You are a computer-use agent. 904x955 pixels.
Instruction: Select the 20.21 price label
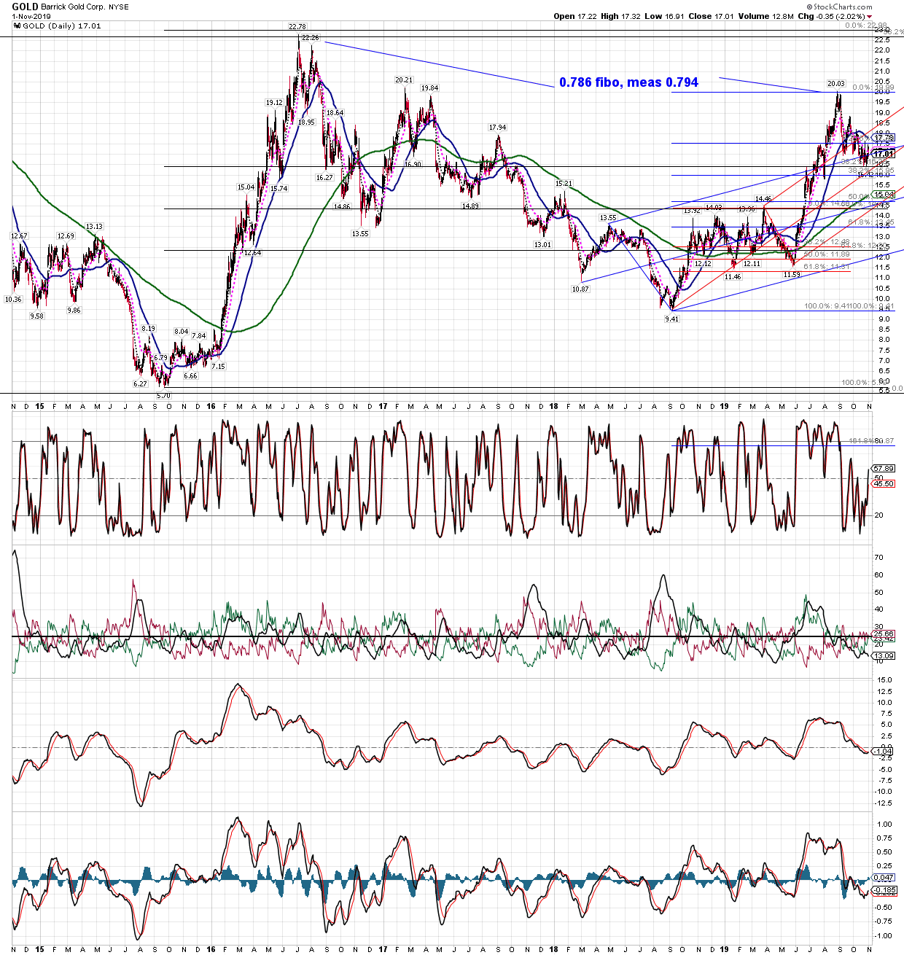pyautogui.click(x=404, y=80)
